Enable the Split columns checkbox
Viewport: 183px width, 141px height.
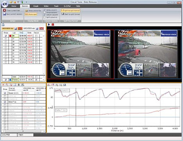coord(45,17)
